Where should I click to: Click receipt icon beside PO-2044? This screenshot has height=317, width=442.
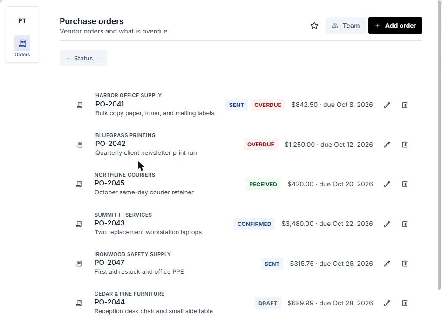click(79, 303)
